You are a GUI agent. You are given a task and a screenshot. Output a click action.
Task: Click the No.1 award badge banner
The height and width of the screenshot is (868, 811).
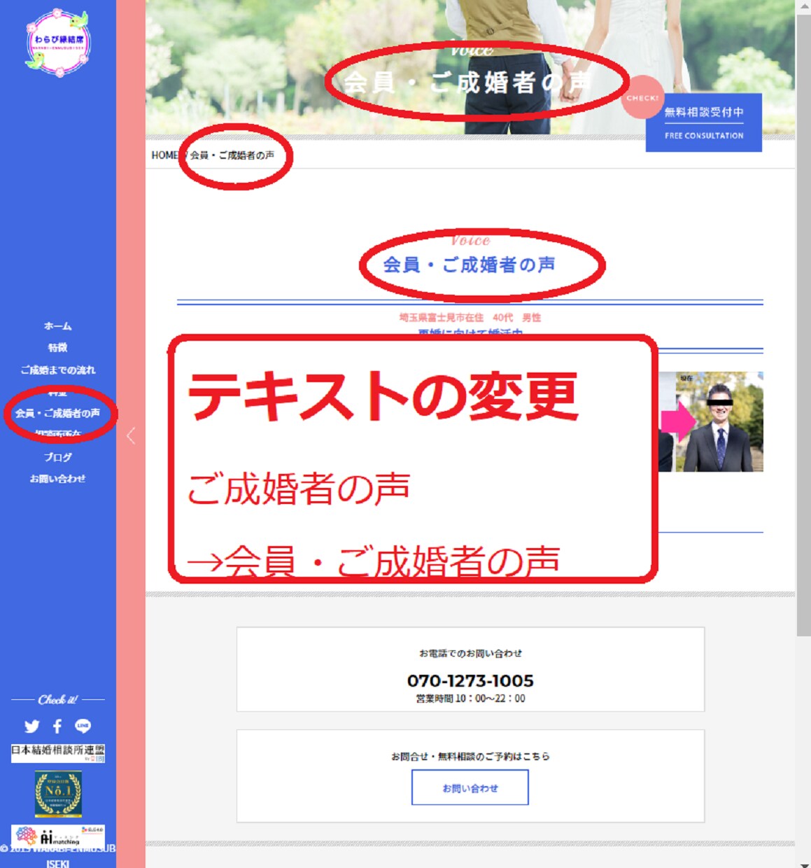click(59, 794)
